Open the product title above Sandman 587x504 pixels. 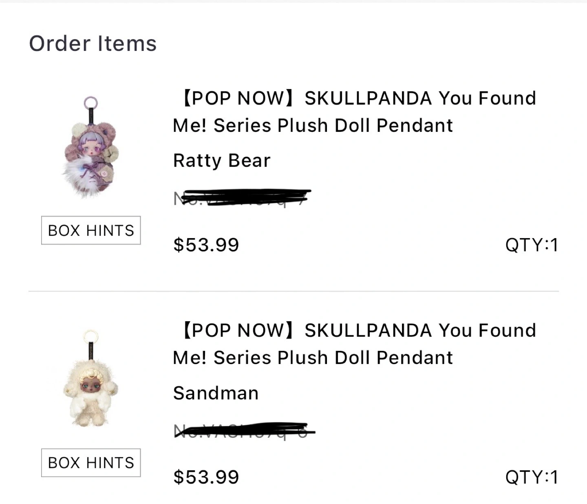(354, 344)
